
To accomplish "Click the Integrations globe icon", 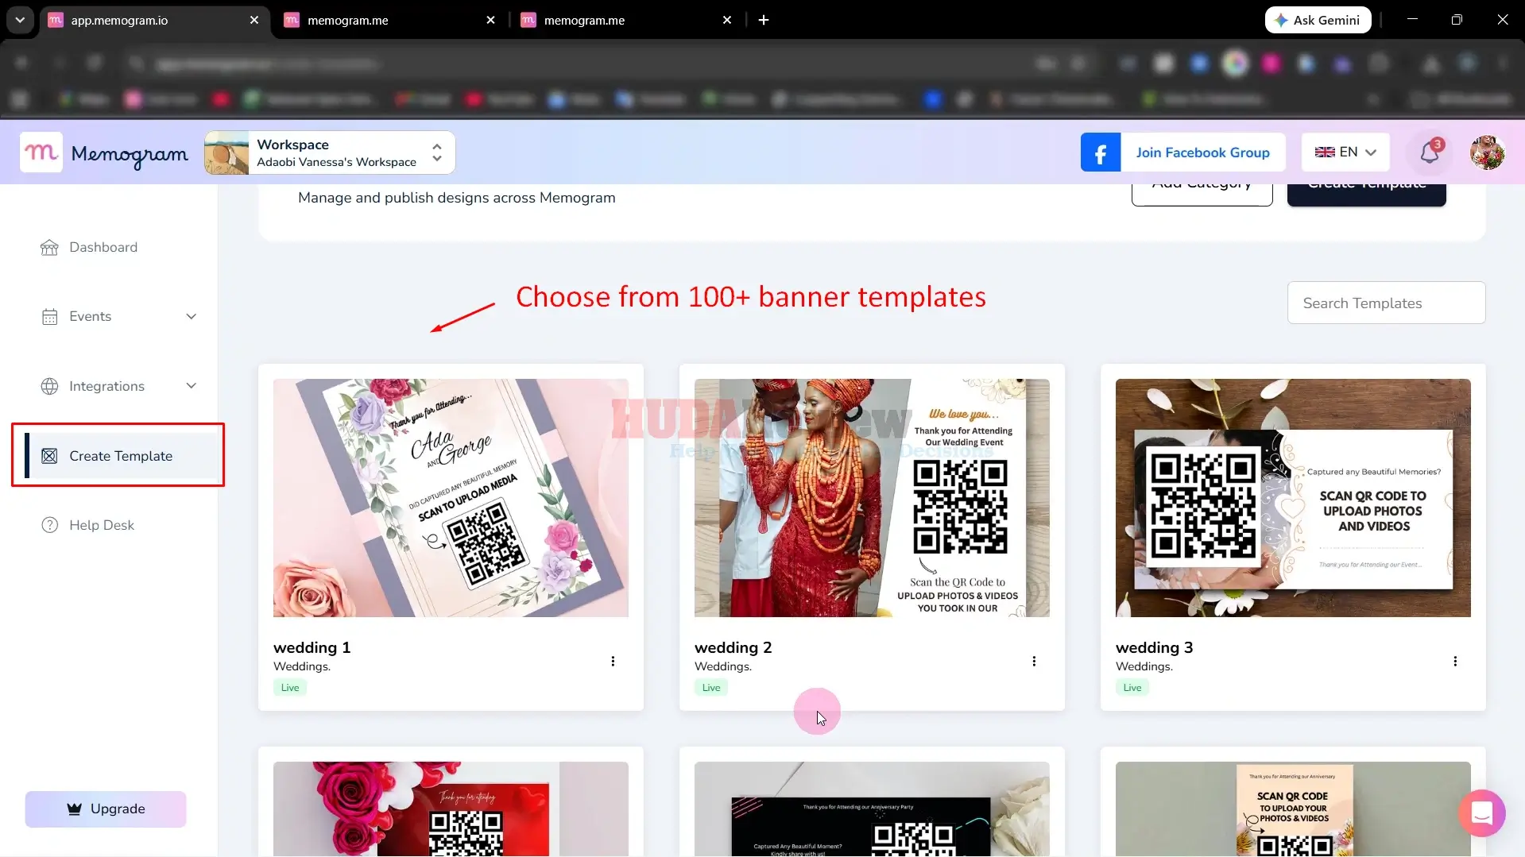I will pos(49,386).
